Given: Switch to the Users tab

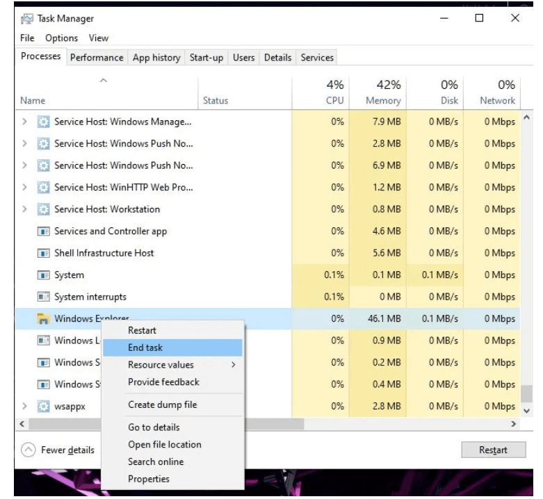Looking at the screenshot, I should point(243,58).
